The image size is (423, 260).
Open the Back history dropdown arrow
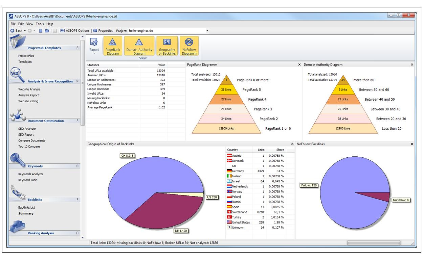[x=25, y=31]
